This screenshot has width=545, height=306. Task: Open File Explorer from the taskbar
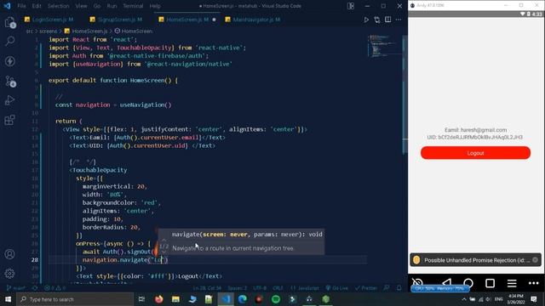pyautogui.click(x=175, y=299)
